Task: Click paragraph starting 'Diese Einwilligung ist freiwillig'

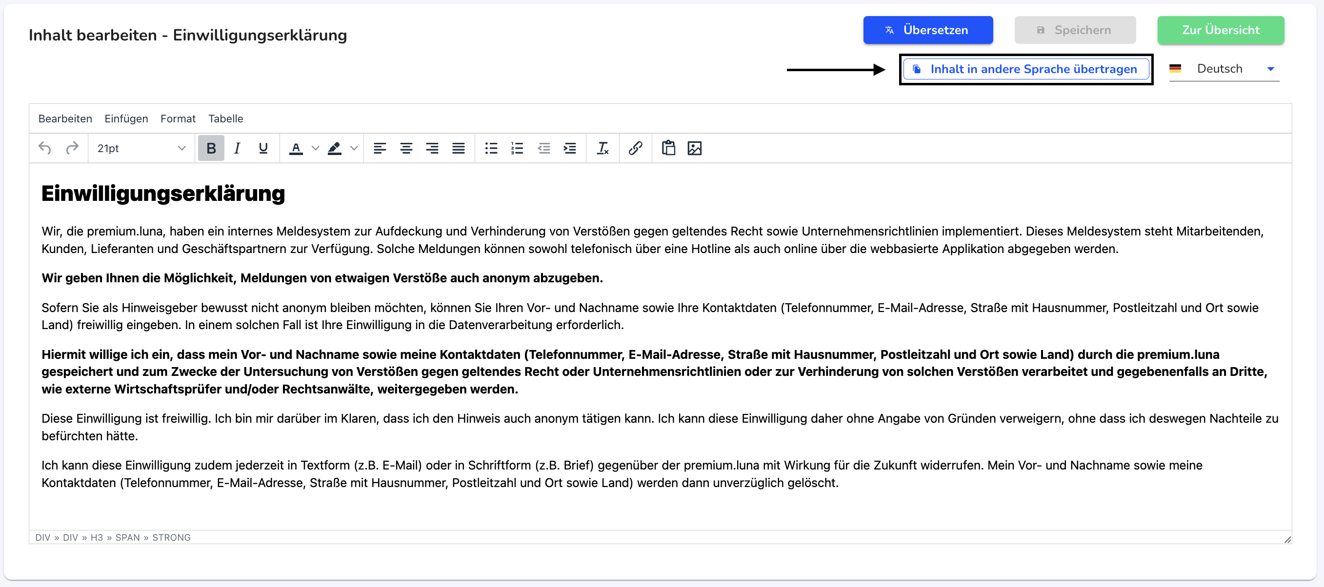Action: coord(660,427)
